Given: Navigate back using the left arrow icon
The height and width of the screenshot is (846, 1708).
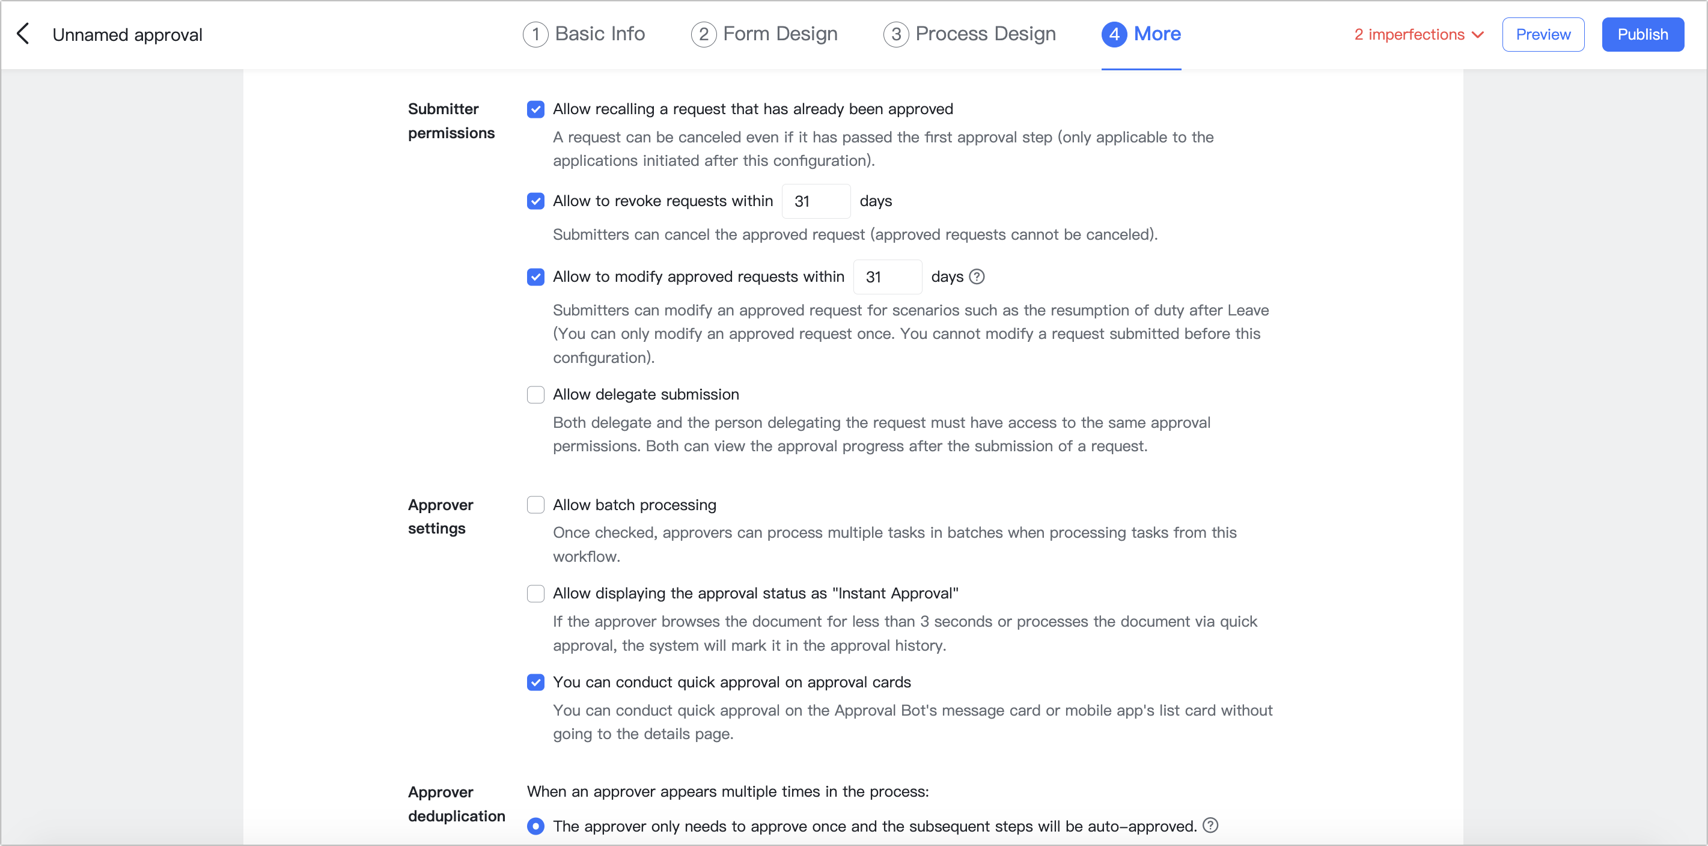Looking at the screenshot, I should tap(24, 34).
